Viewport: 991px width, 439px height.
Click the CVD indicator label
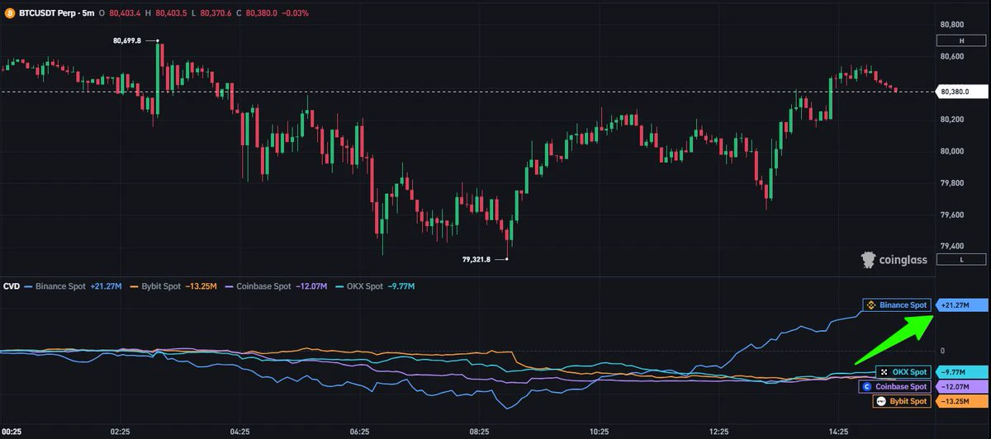pos(12,286)
